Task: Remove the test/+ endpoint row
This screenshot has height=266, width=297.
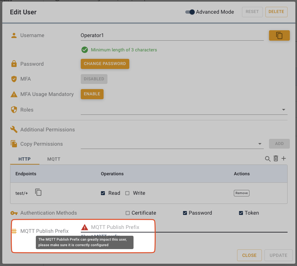Action: pyautogui.click(x=241, y=193)
